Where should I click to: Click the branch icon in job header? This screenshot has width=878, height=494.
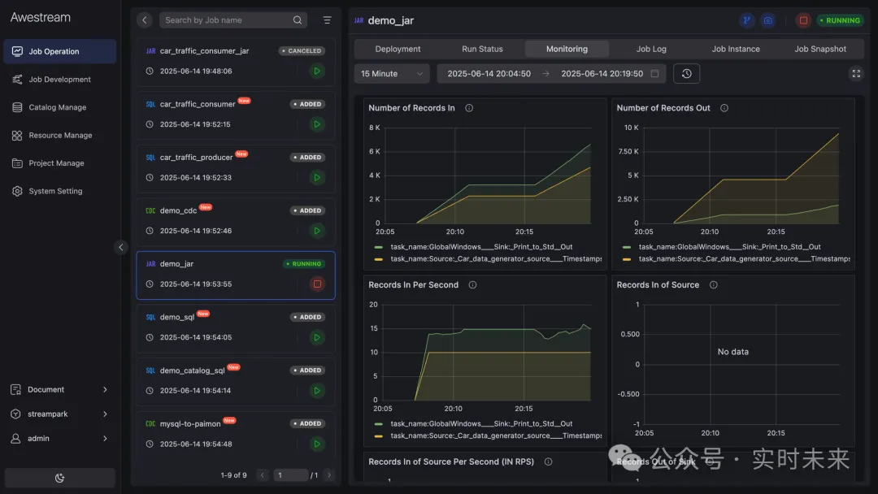tap(746, 20)
